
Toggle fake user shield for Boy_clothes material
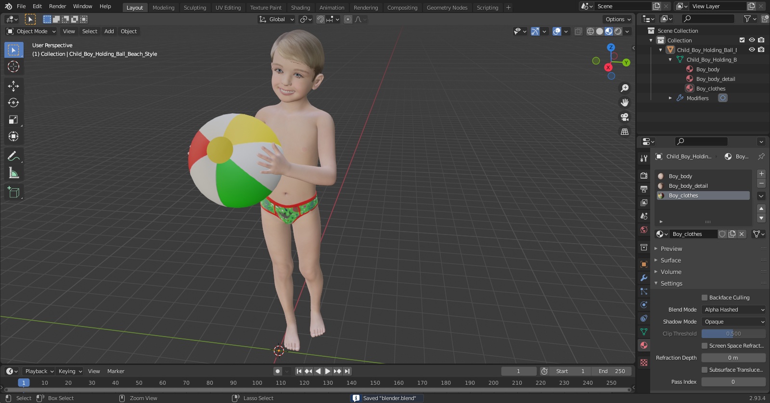[x=722, y=234]
